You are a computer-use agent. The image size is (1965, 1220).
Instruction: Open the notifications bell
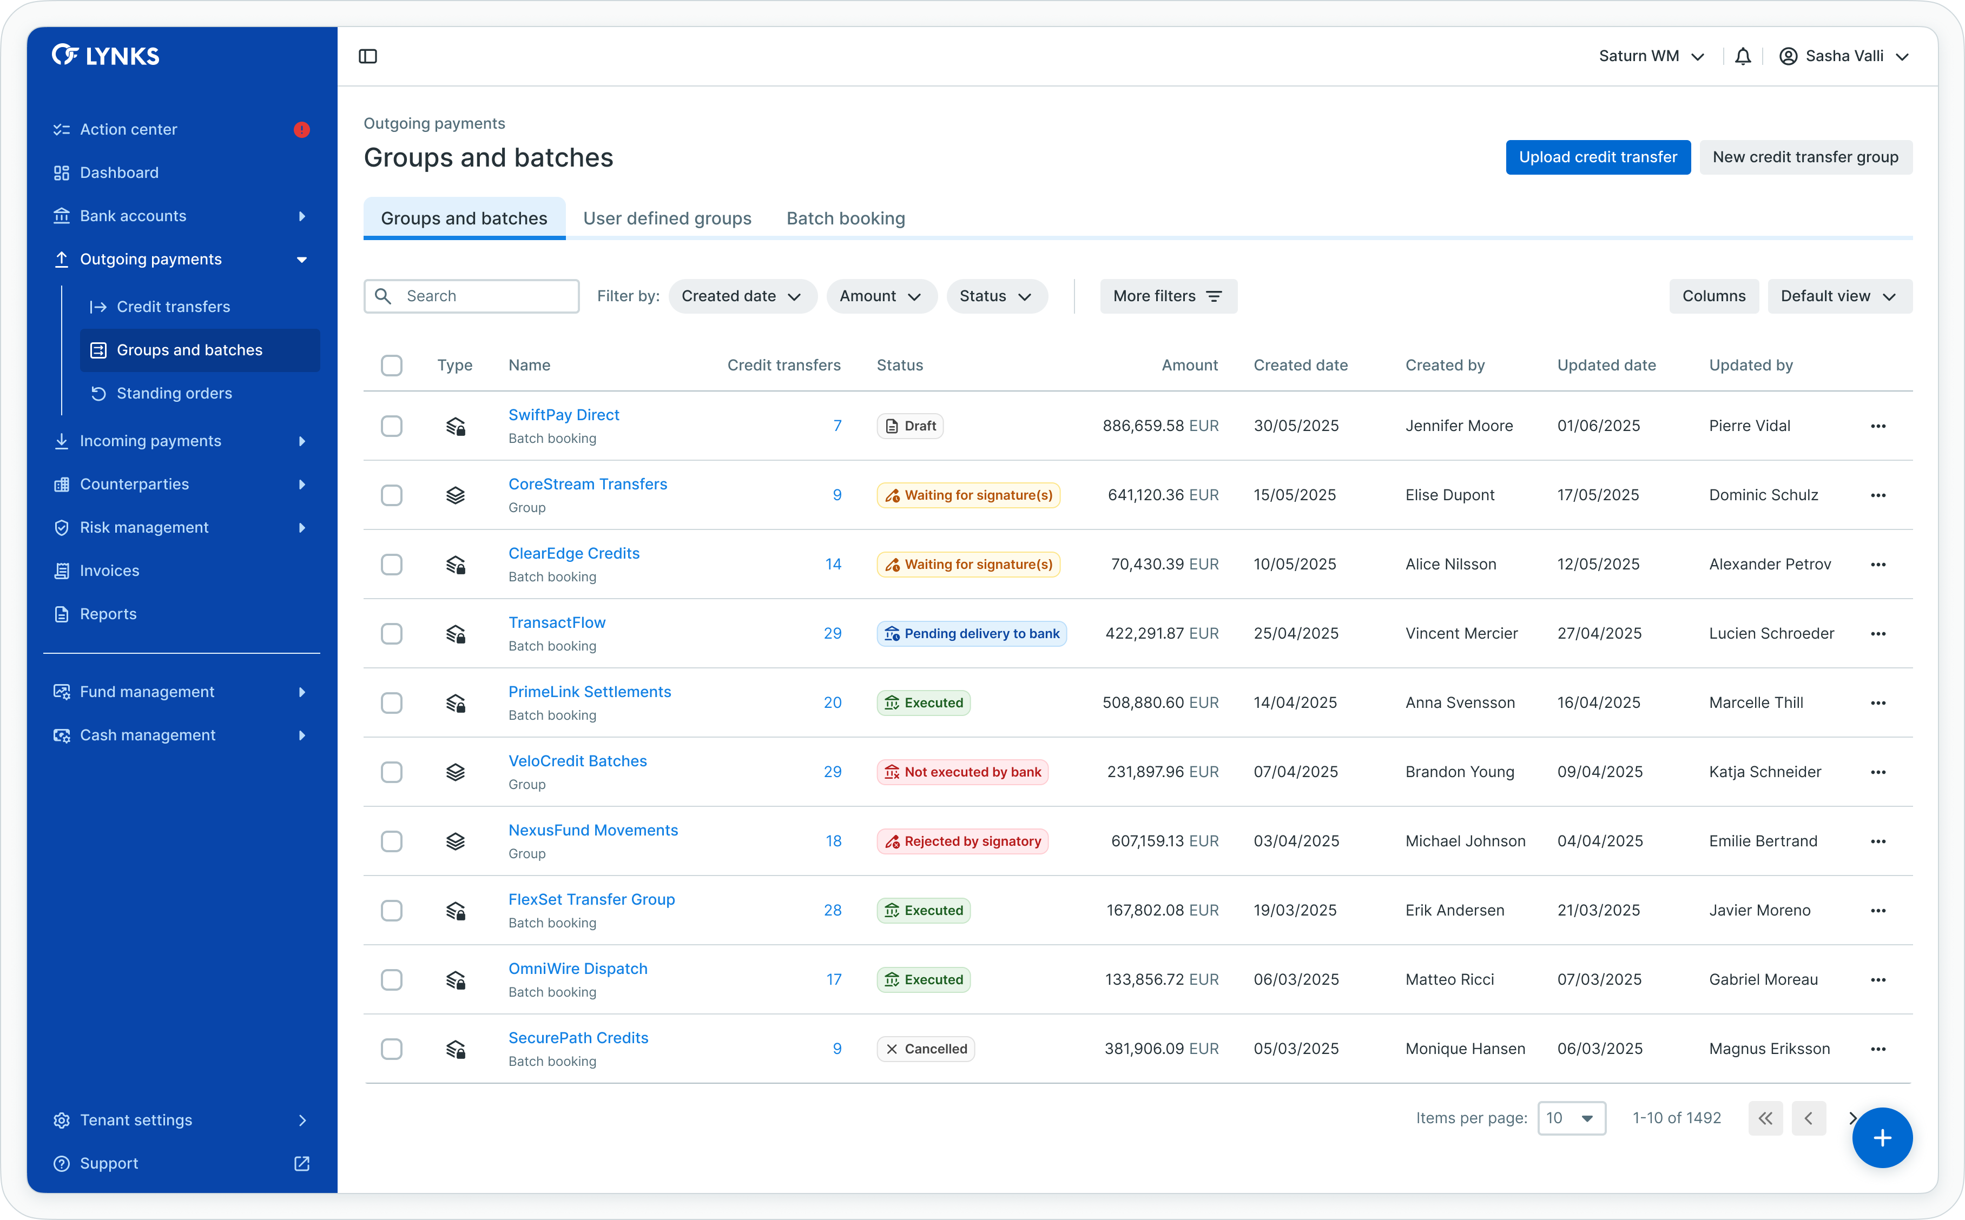coord(1743,56)
